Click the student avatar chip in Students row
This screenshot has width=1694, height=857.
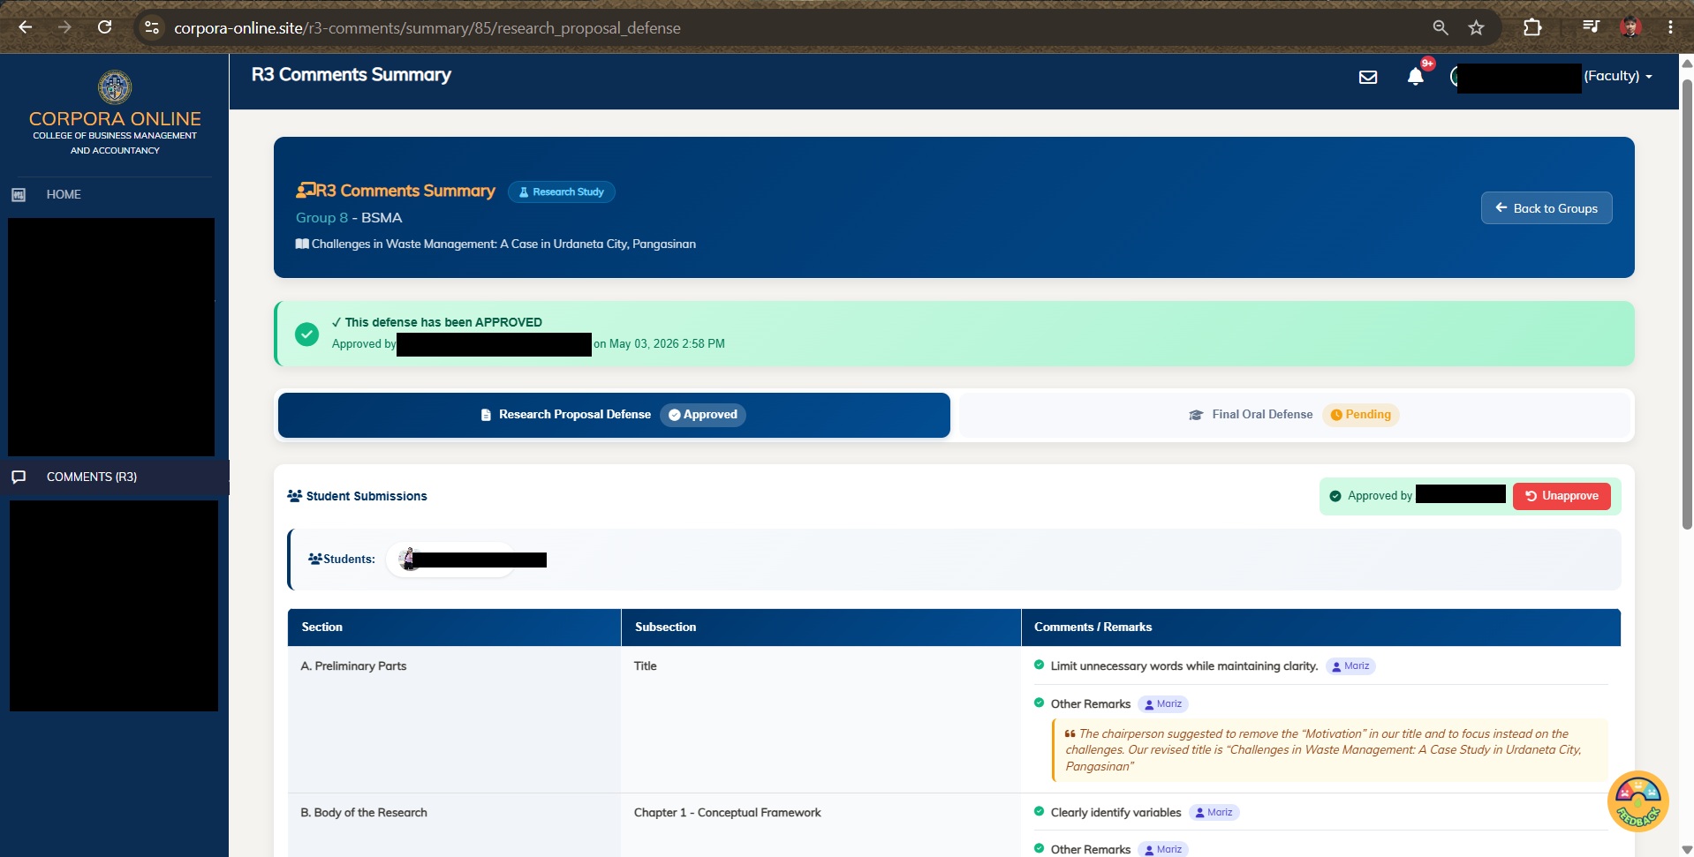tap(451, 560)
